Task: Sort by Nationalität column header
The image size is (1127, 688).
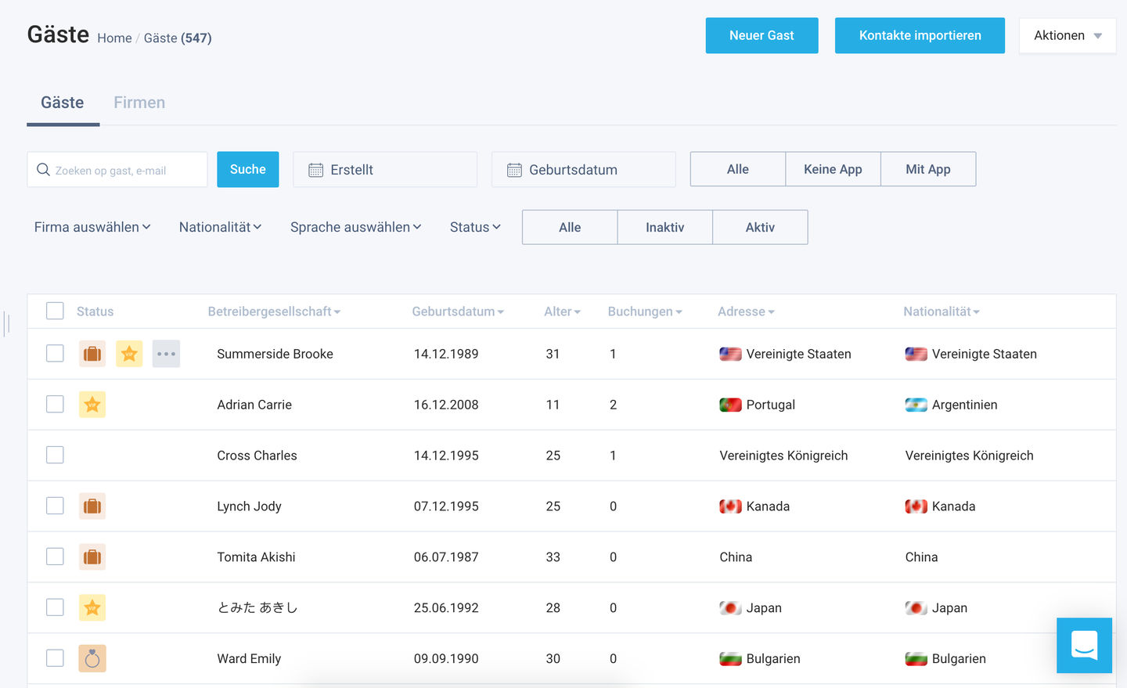Action: click(x=942, y=312)
